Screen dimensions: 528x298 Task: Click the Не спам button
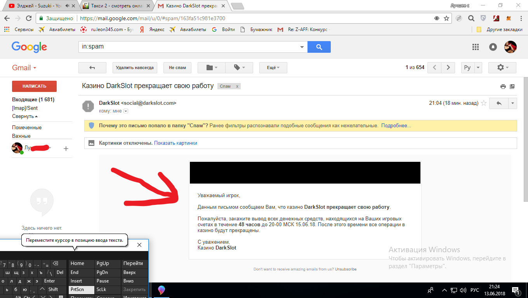click(x=177, y=68)
